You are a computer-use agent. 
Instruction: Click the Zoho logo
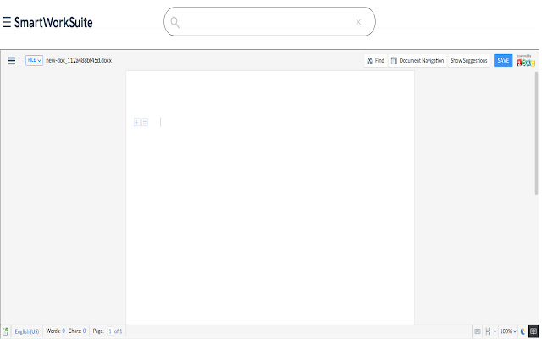click(x=526, y=61)
